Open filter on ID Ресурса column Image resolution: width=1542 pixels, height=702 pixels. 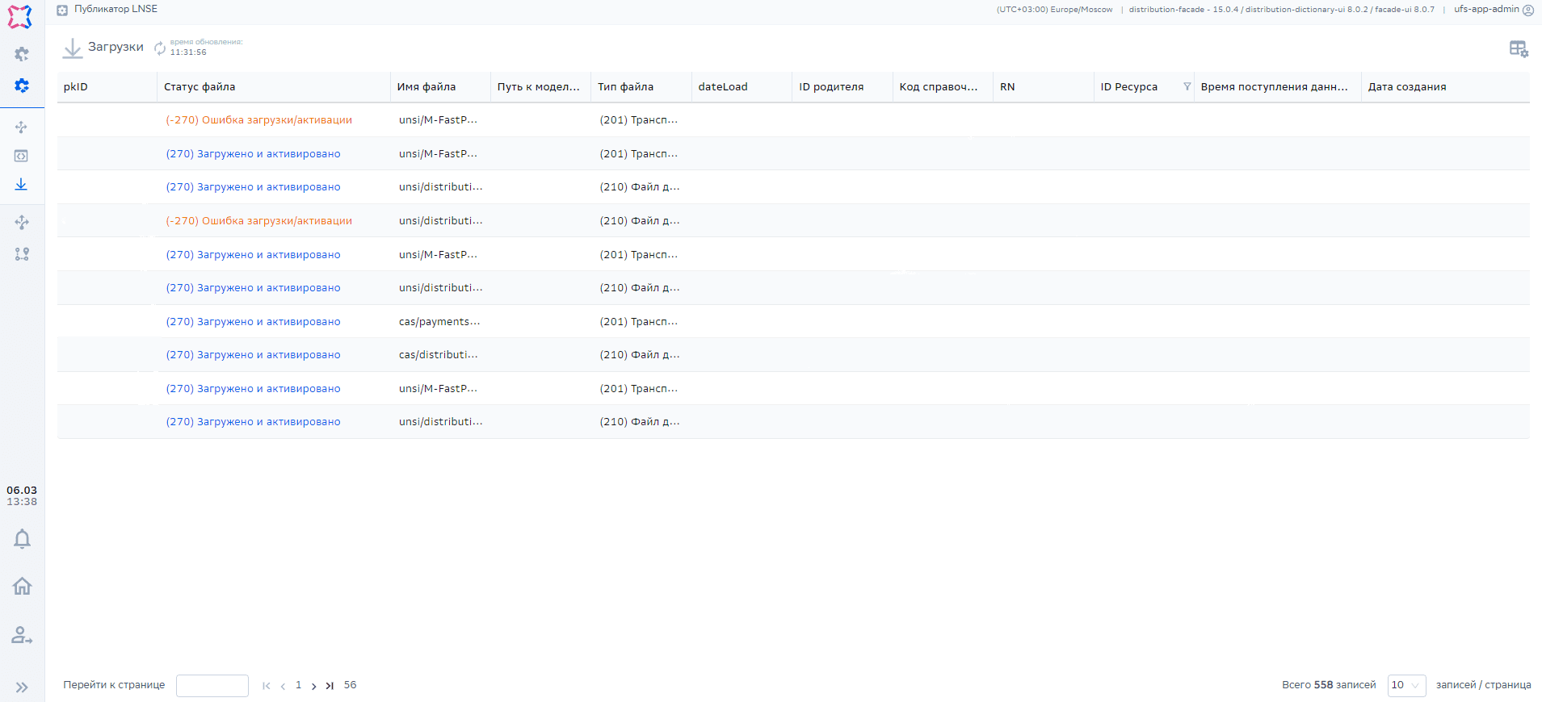tap(1187, 87)
